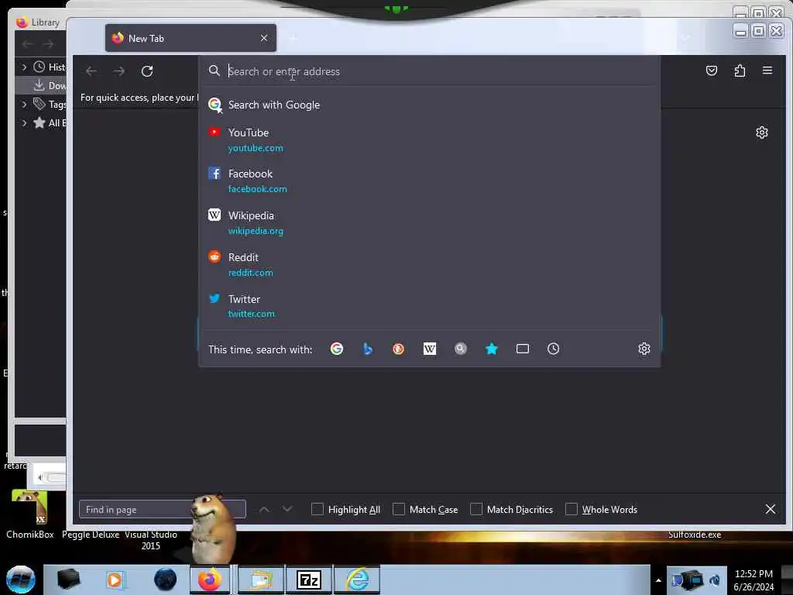Open the file explorer taskbar icon
Image resolution: width=793 pixels, height=595 pixels.
260,580
